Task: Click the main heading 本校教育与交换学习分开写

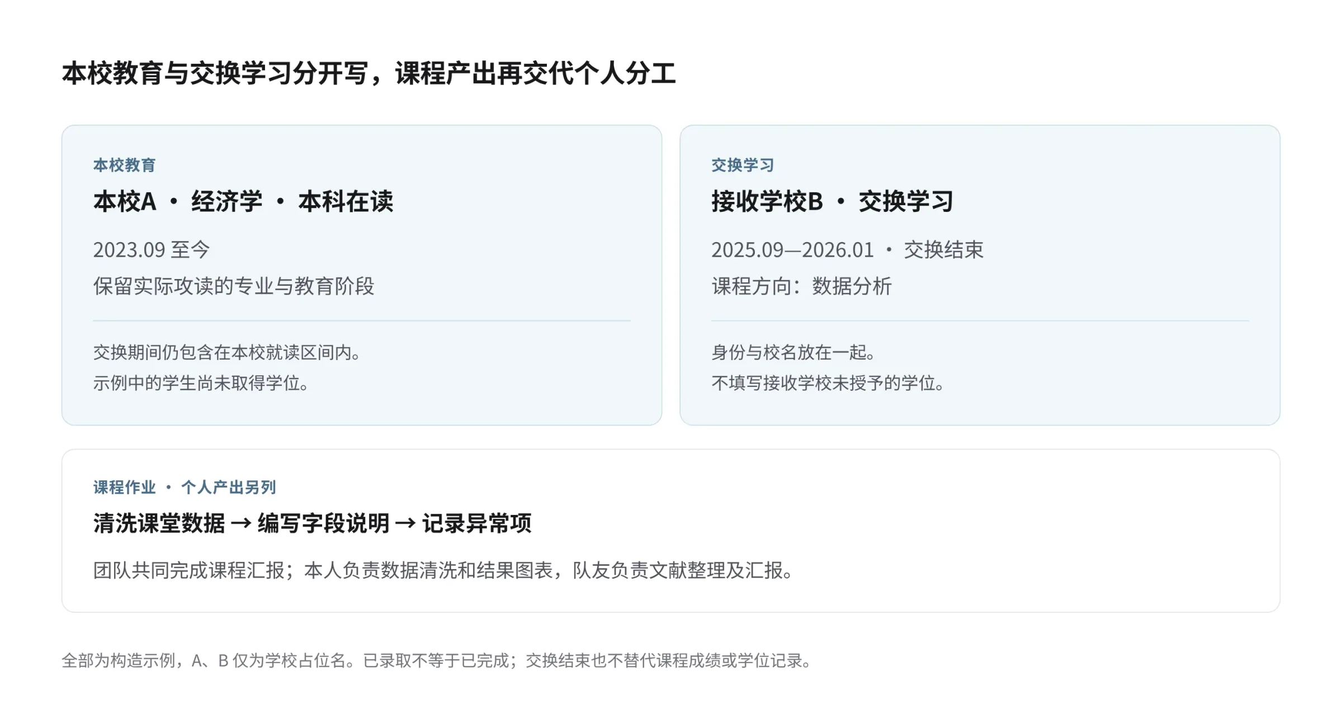Action: tap(369, 74)
